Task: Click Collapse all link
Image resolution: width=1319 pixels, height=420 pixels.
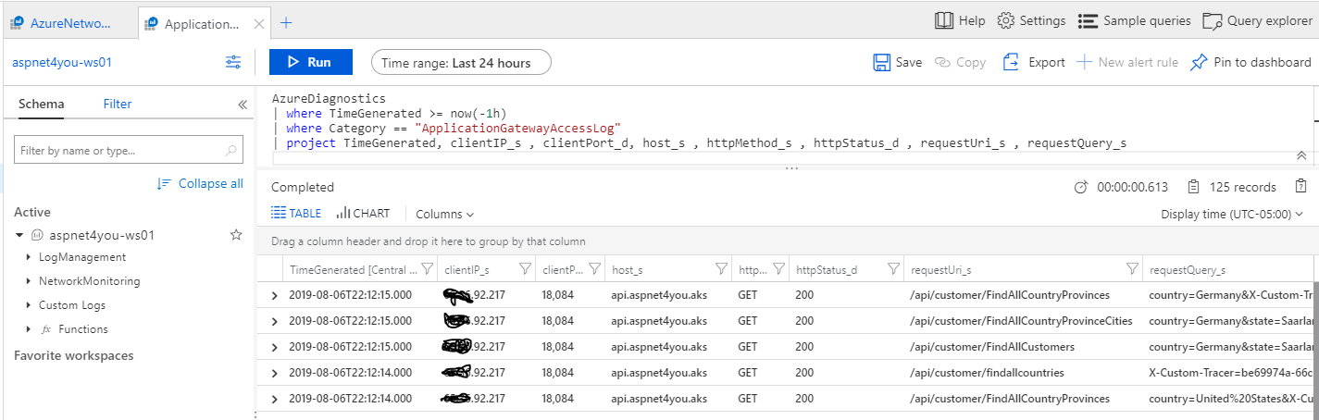Action: coord(201,183)
